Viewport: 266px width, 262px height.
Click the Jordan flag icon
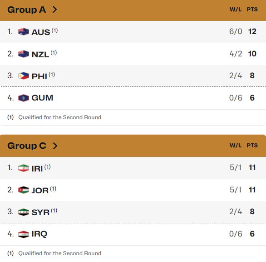24,190
